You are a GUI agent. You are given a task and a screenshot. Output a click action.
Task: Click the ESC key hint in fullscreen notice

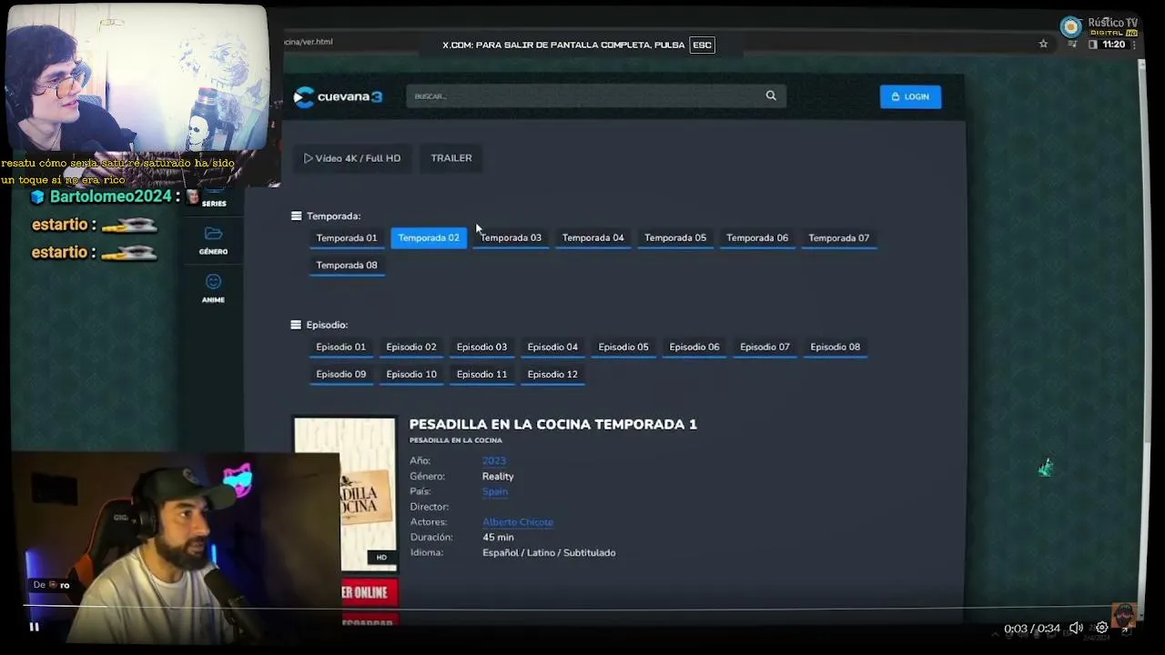tap(702, 45)
